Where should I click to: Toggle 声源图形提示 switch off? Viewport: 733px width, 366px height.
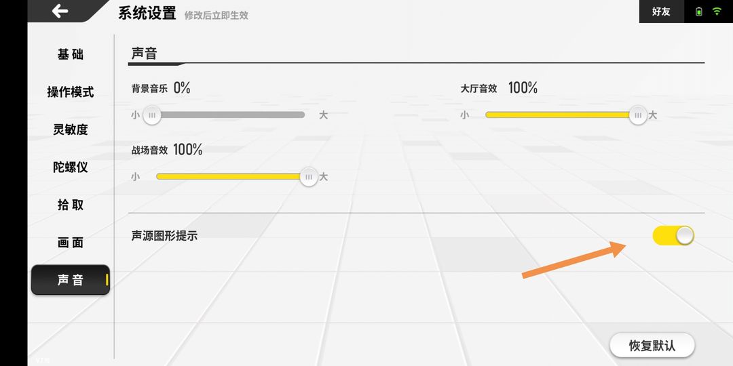point(673,236)
